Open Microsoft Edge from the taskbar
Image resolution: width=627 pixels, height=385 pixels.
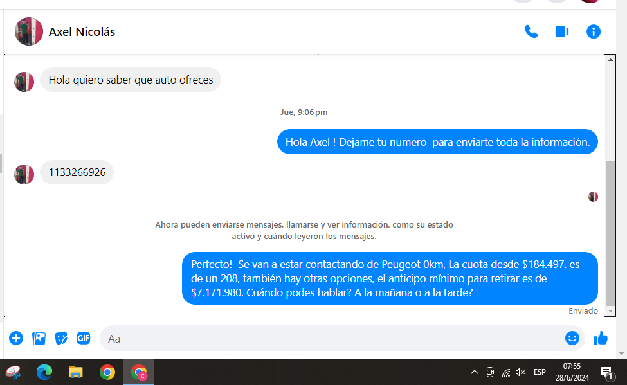[x=44, y=372]
